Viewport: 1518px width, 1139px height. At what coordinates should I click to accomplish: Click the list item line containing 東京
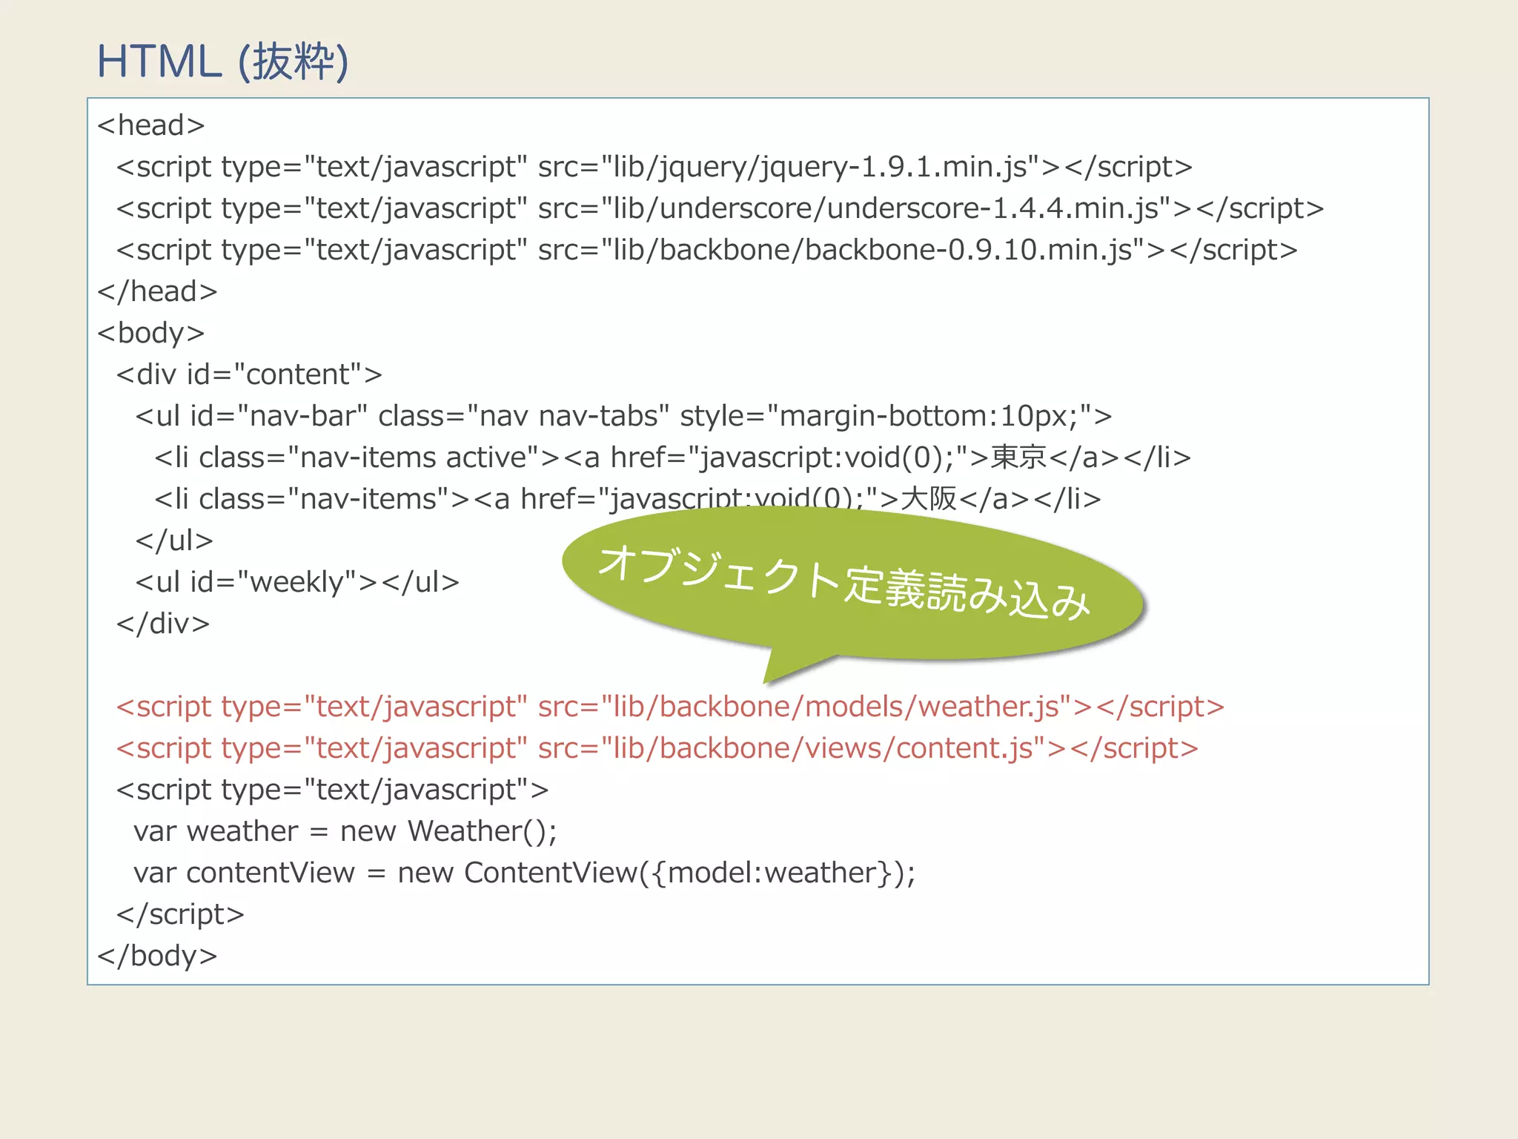(673, 458)
